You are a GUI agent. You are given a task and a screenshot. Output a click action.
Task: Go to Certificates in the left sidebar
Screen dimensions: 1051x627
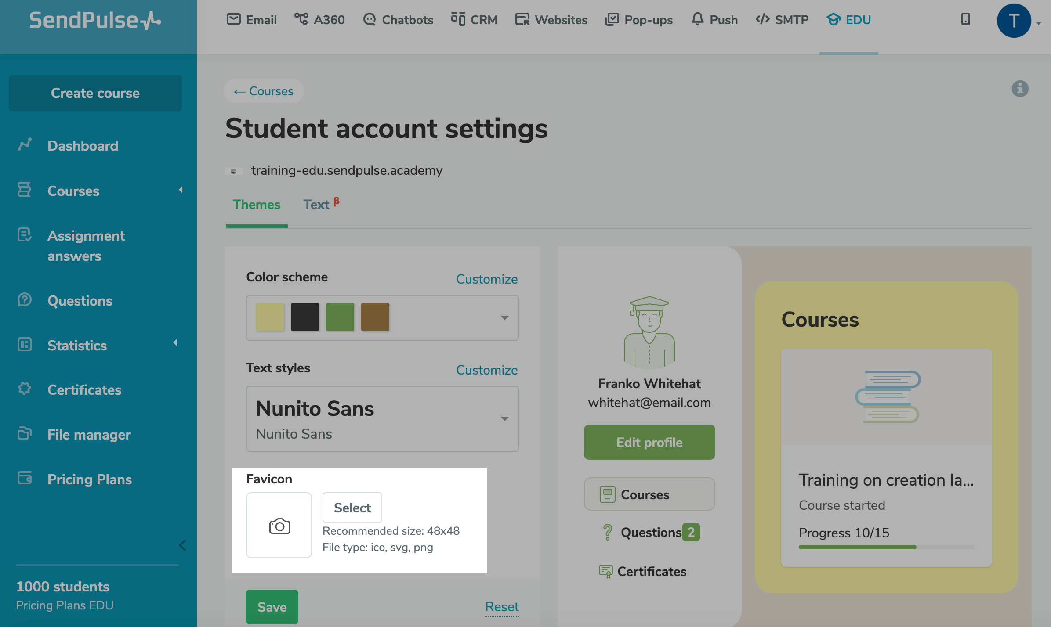[84, 390]
